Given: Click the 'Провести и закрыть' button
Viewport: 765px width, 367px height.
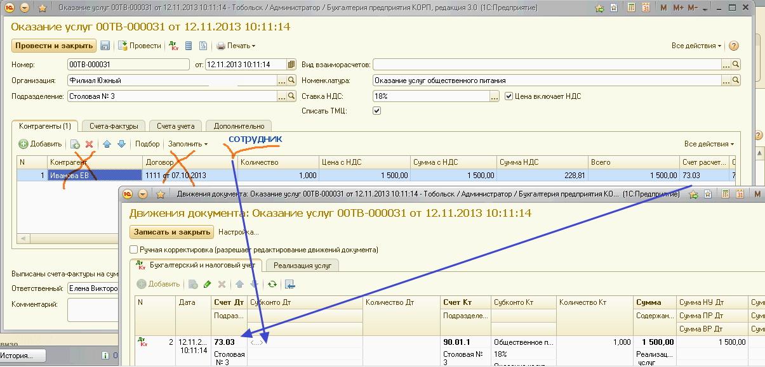Looking at the screenshot, I should coord(54,46).
